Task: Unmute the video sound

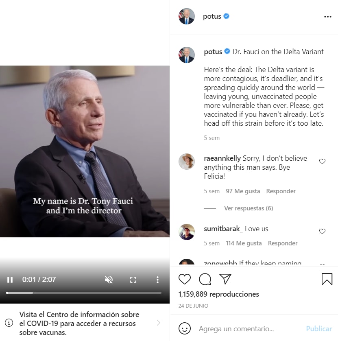Action: pos(109,280)
